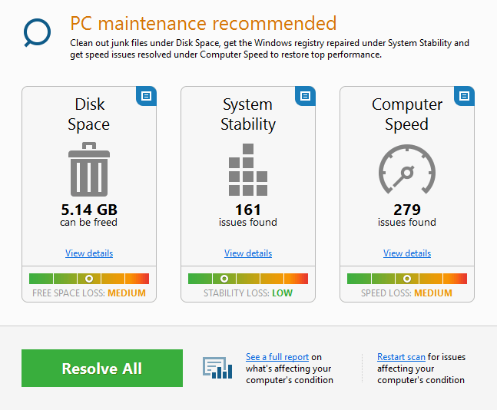
Task: View details for System Stability
Action: pos(248,253)
